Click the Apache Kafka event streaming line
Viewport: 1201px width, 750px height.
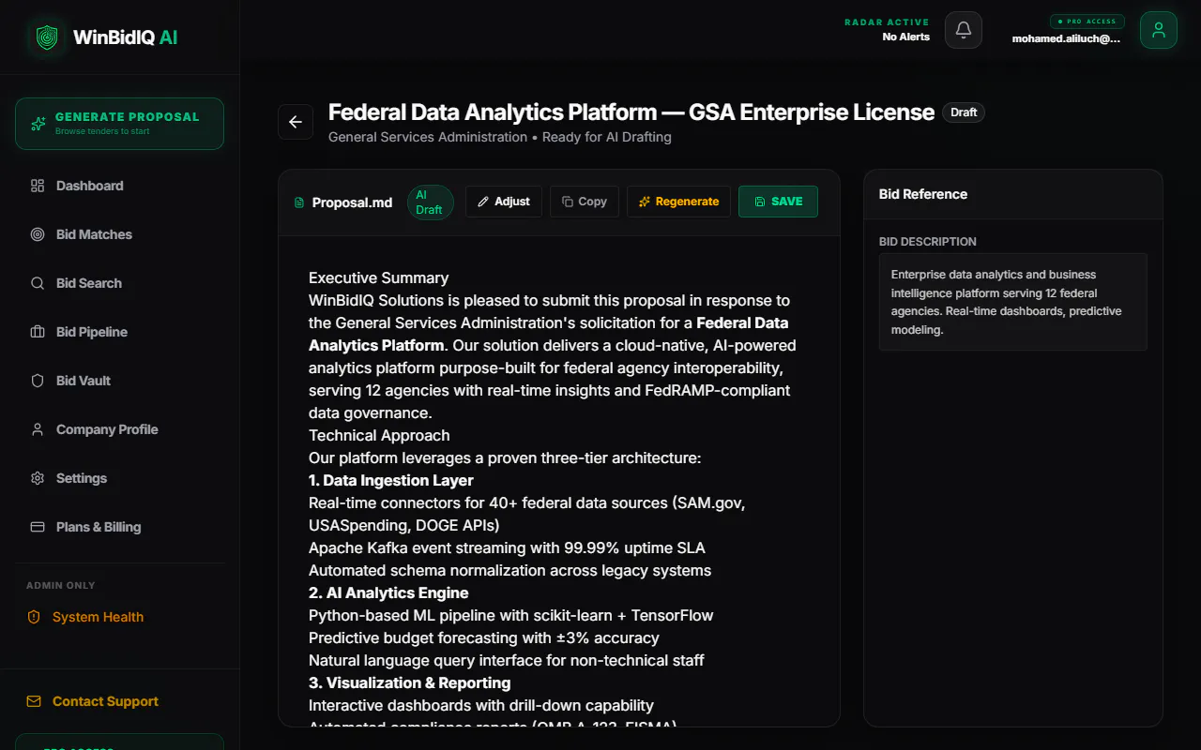[x=507, y=547]
